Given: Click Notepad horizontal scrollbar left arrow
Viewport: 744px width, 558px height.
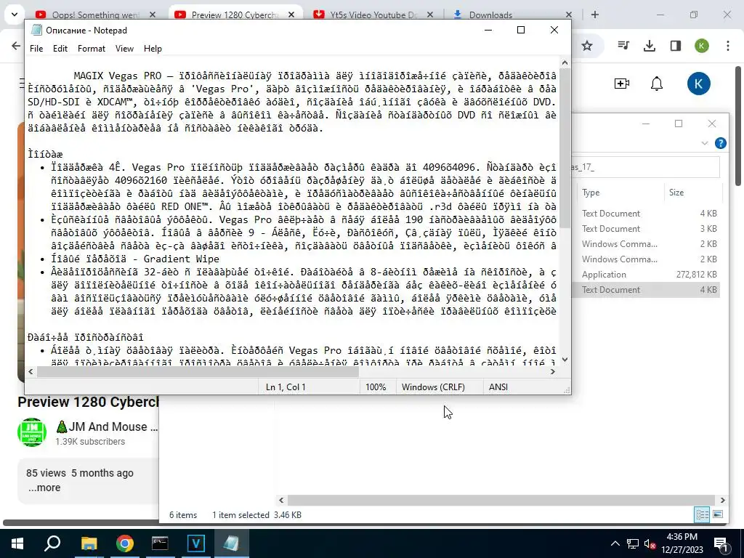Looking at the screenshot, I should pyautogui.click(x=31, y=371).
